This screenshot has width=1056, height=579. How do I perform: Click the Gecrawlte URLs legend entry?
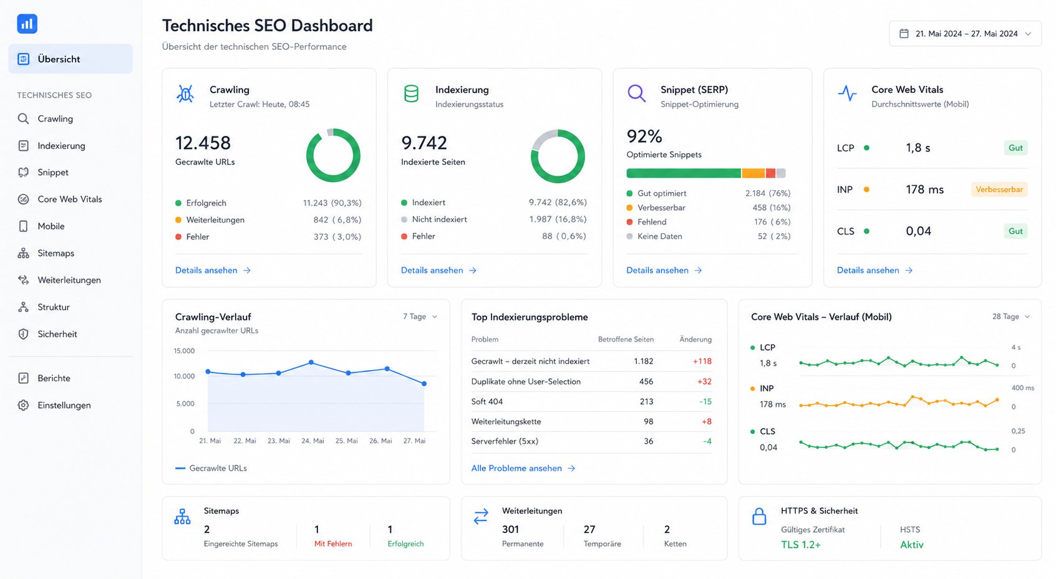(x=211, y=469)
